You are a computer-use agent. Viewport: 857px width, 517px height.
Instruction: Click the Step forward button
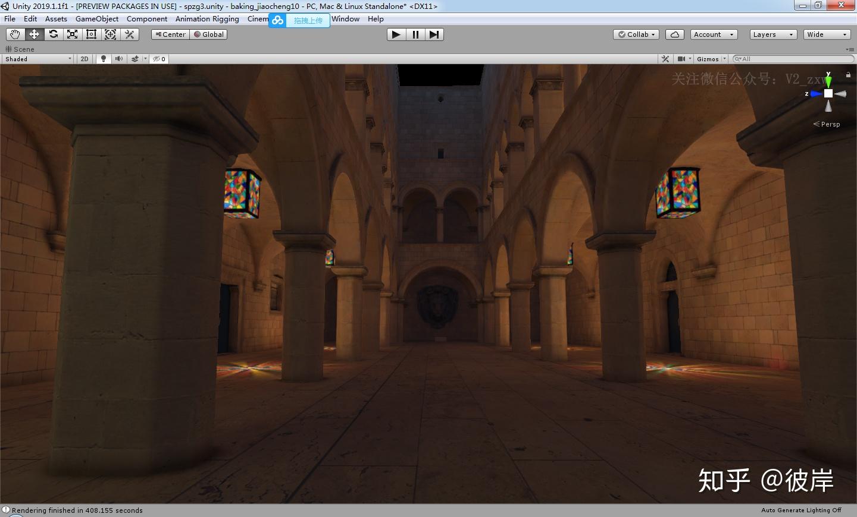coord(434,34)
